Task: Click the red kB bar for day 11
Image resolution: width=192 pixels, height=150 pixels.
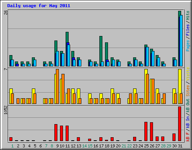Action: (67, 133)
